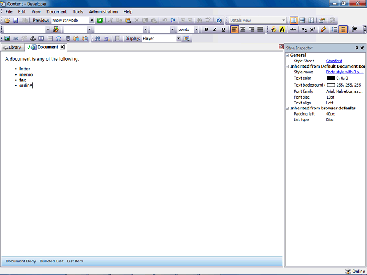This screenshot has width=367, height=275.
Task: Toggle italic formatting
Action: 214,29
